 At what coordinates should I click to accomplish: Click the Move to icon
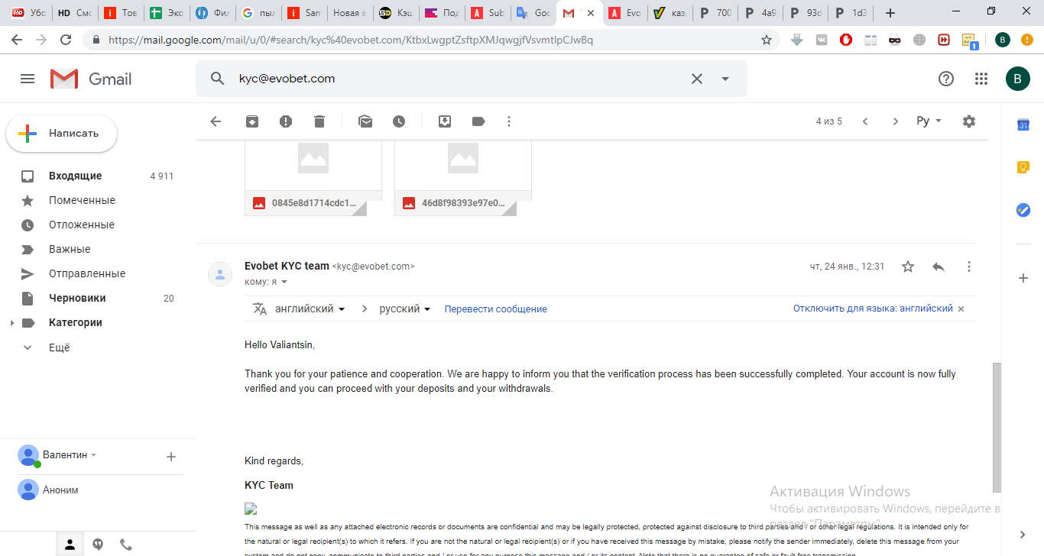[x=445, y=121]
